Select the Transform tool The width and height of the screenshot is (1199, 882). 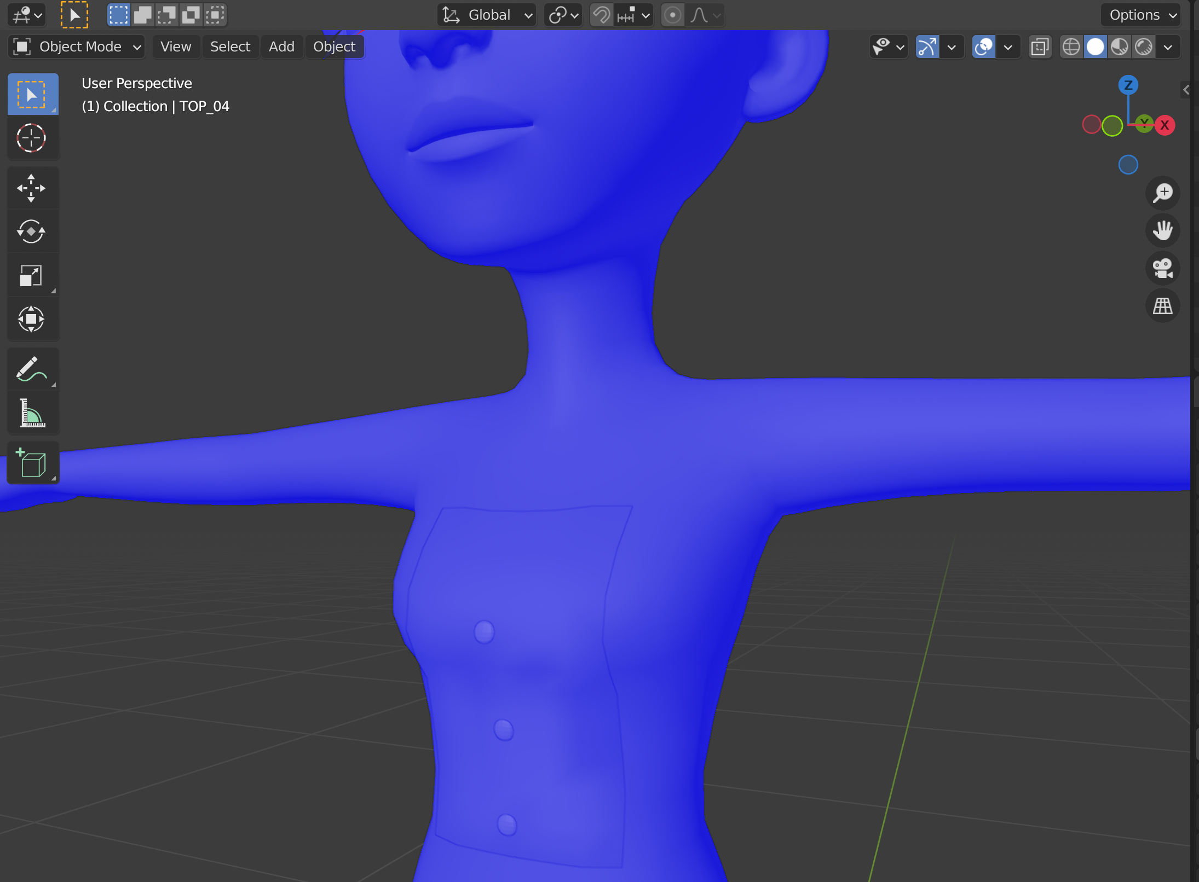pyautogui.click(x=31, y=319)
